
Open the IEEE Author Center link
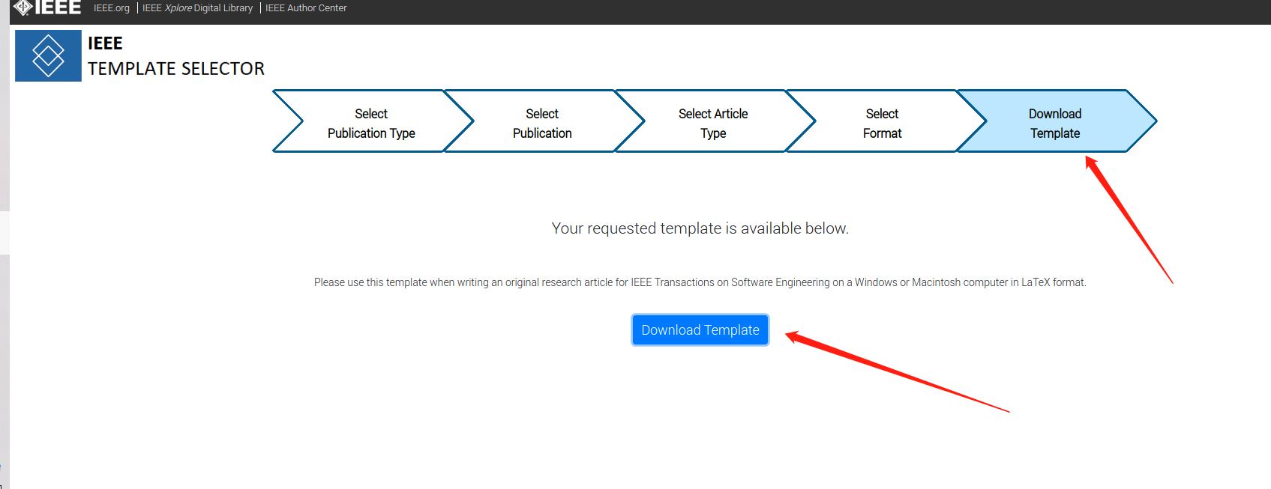[x=306, y=8]
